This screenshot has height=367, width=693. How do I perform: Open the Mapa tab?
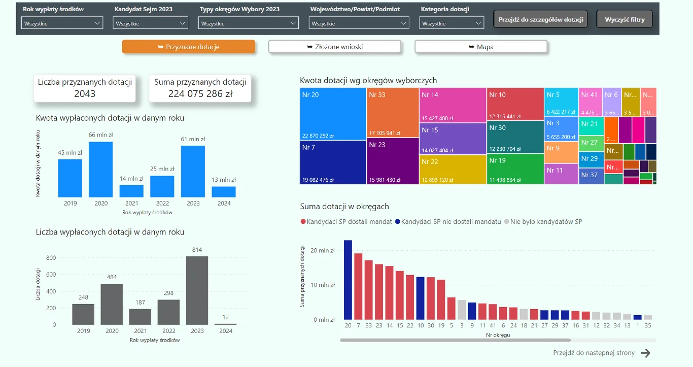pos(481,47)
